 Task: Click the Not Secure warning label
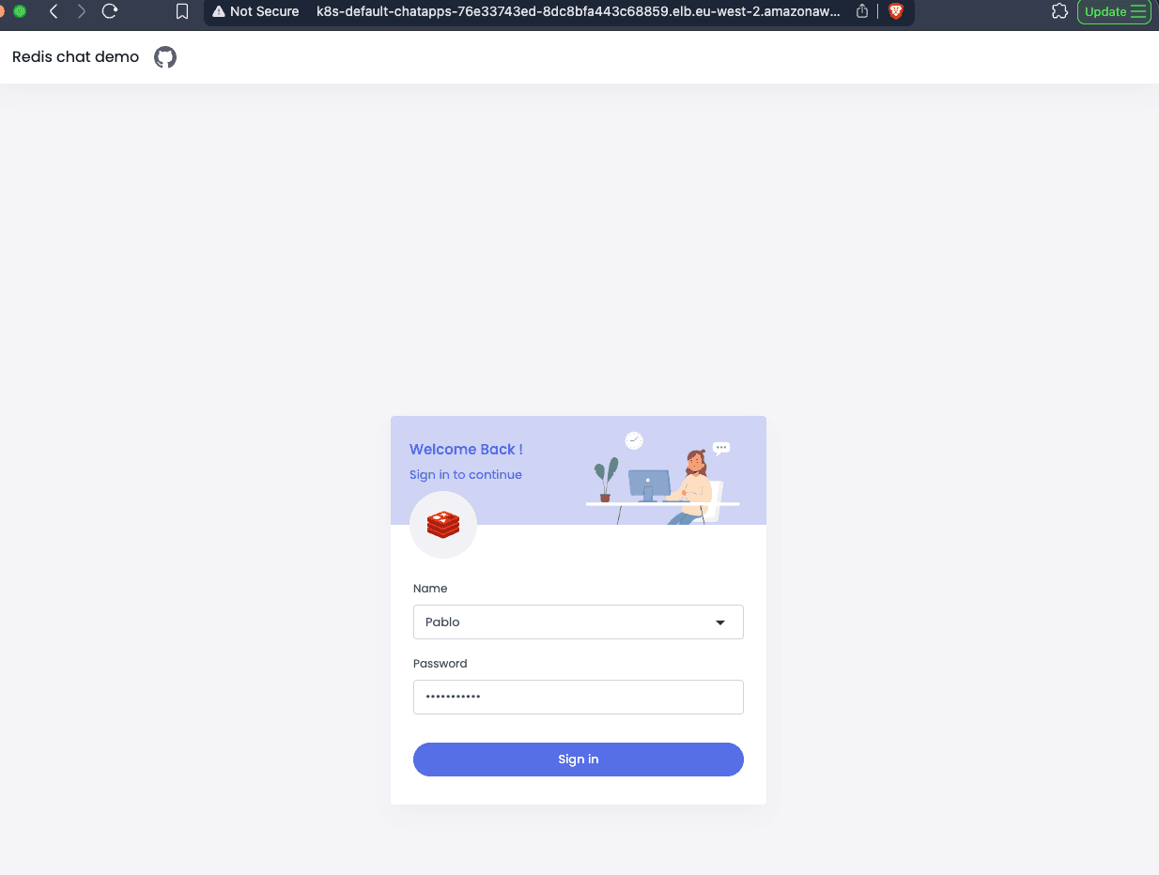[255, 12]
